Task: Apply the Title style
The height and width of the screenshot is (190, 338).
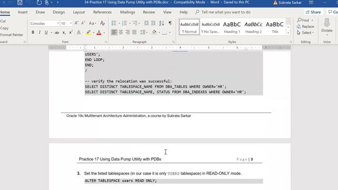Action: (x=275, y=27)
